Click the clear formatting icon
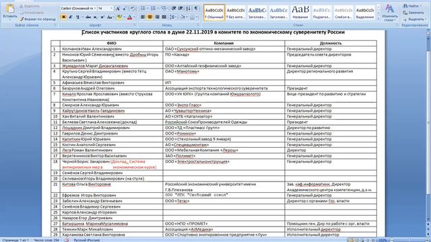 click(133, 9)
